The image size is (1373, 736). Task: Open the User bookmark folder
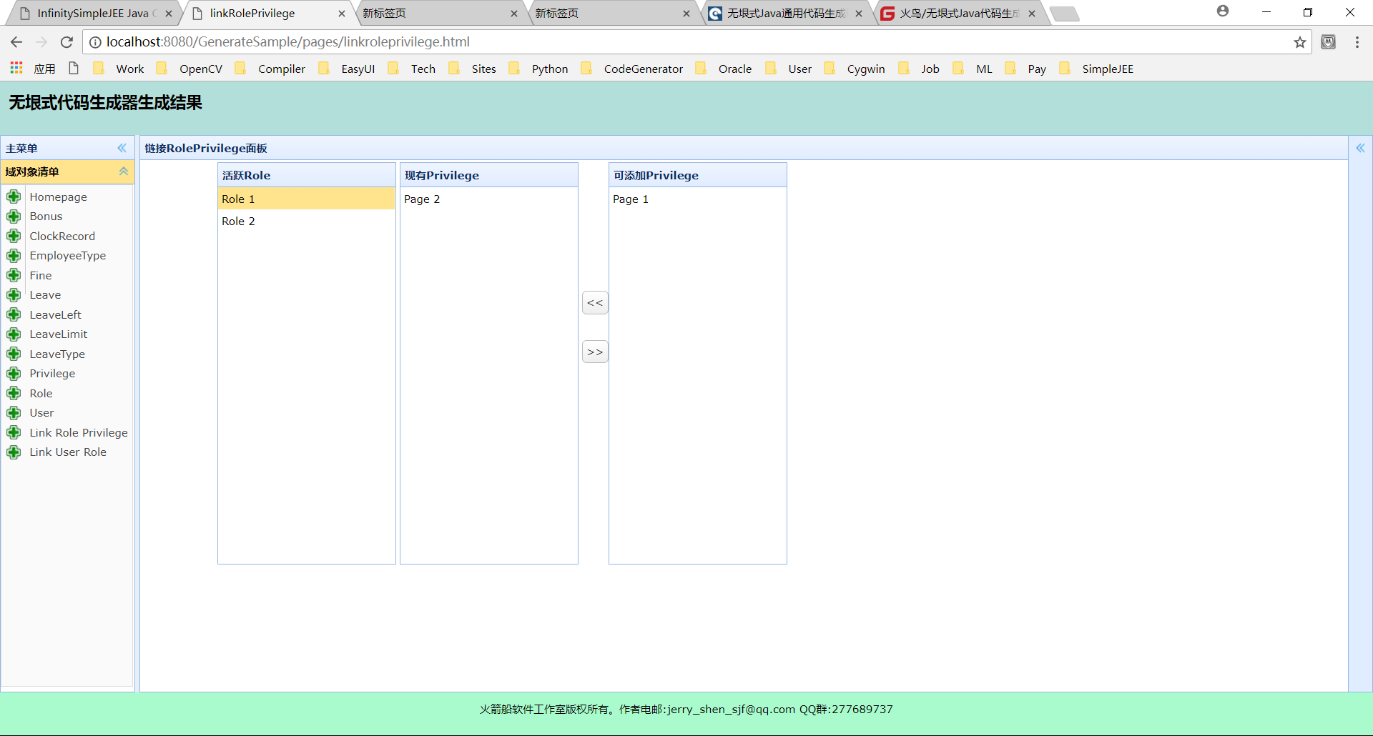[x=789, y=69]
